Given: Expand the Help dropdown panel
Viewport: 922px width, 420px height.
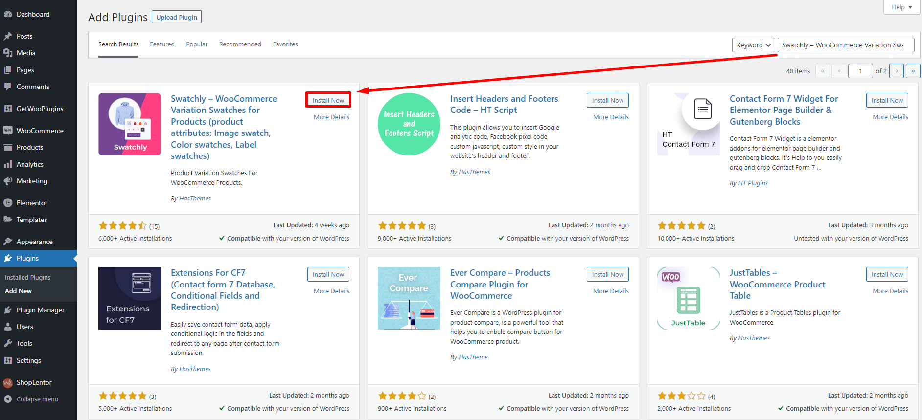Looking at the screenshot, I should tap(901, 7).
